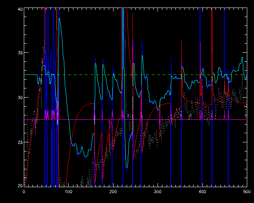Screen dimensions: 254x203
Task: Click the x-axis label 0
Action: coord(24,192)
